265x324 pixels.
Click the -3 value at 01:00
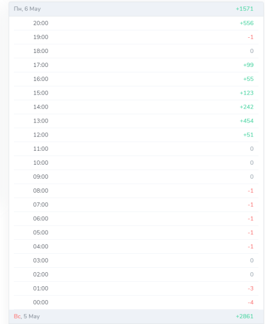pos(250,288)
